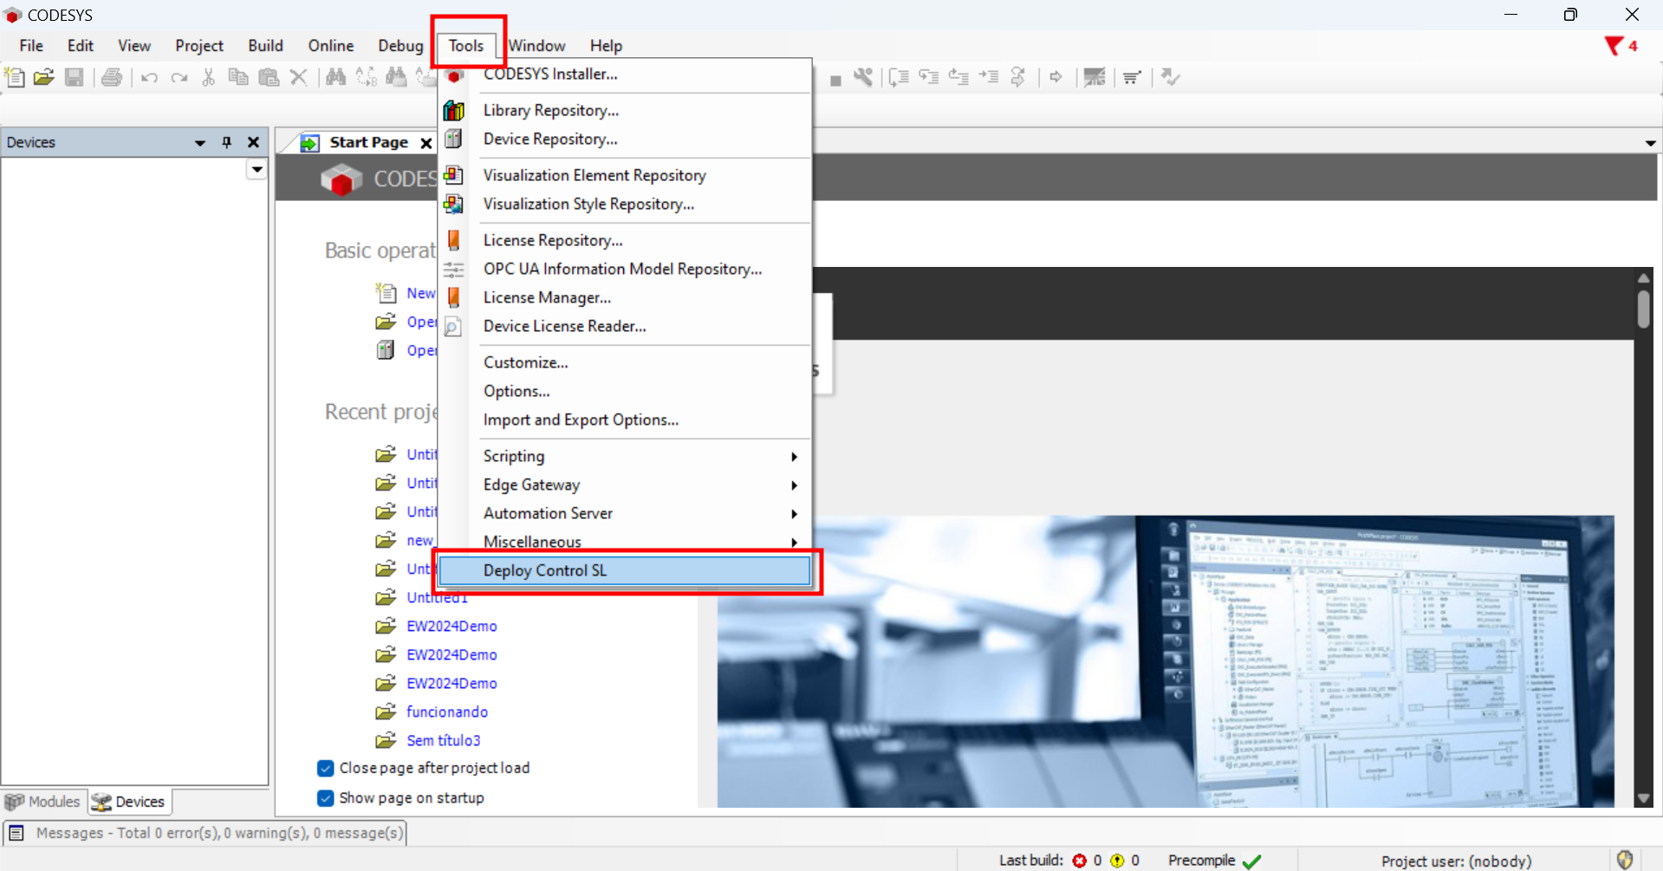
Task: Click Messages total errors status text
Action: tap(220, 833)
